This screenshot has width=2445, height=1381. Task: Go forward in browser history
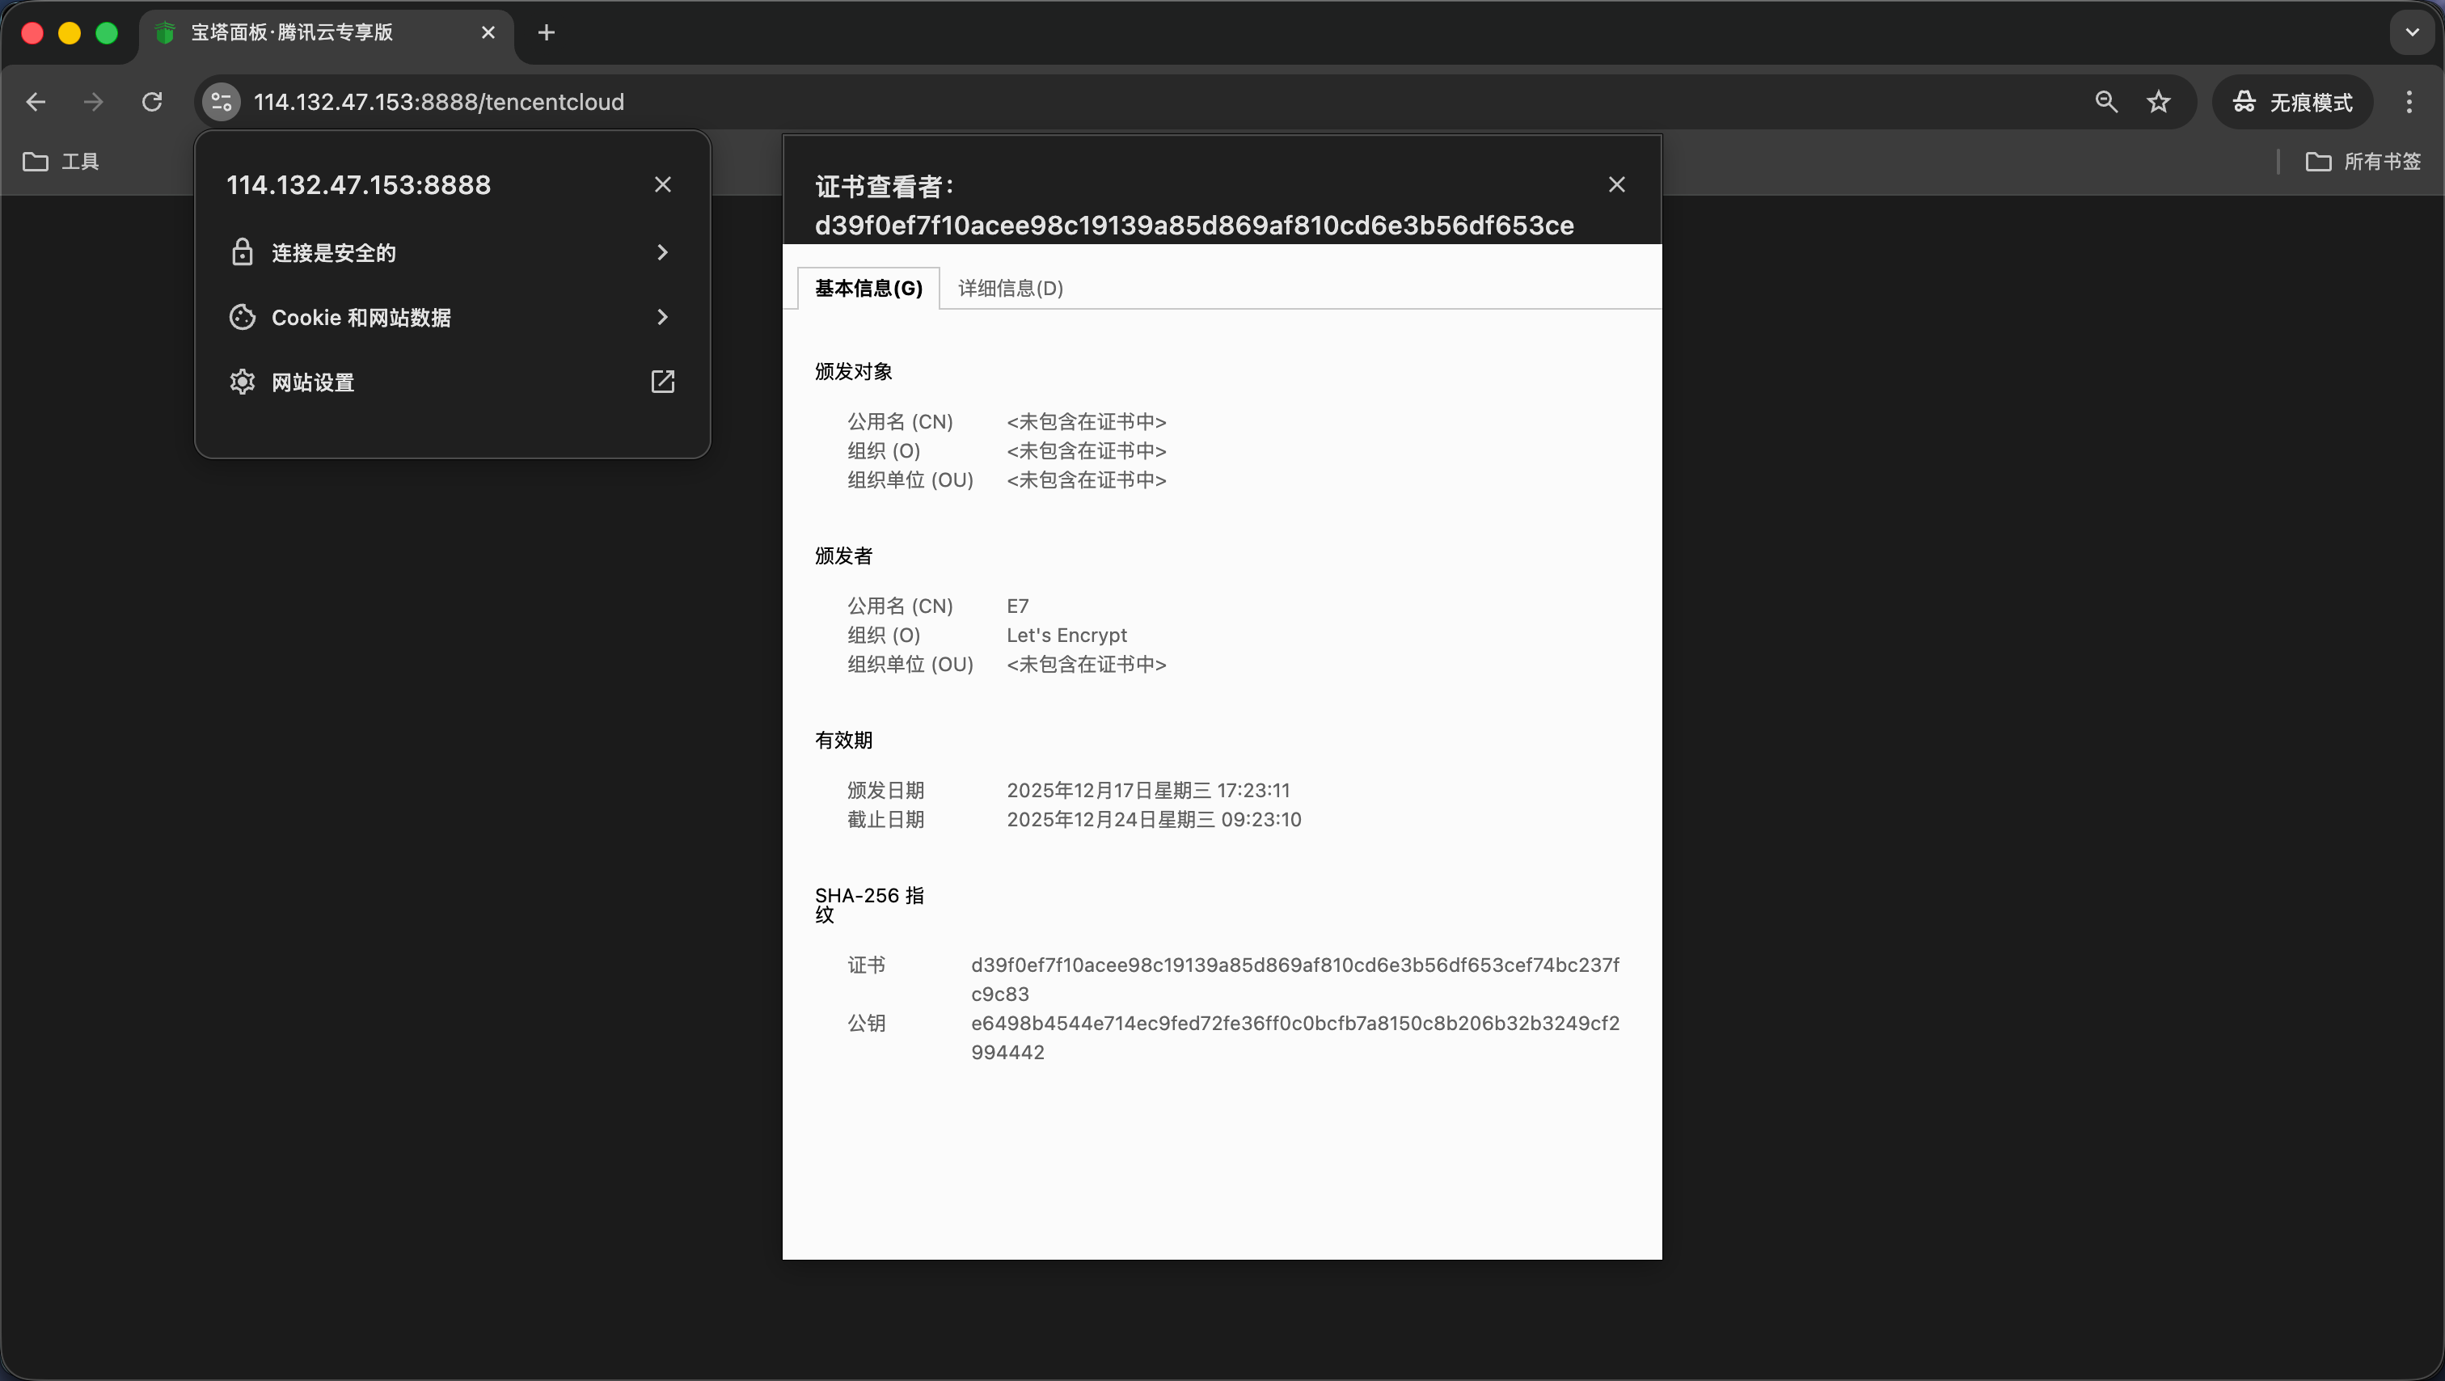(93, 102)
